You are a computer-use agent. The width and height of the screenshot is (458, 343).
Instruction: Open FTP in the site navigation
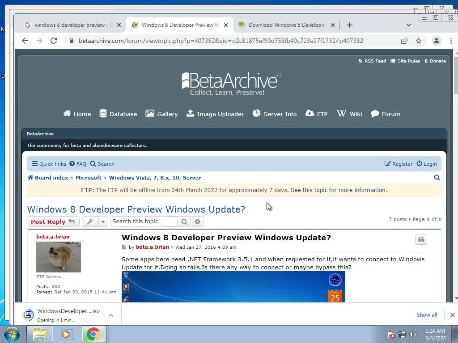pyautogui.click(x=316, y=114)
